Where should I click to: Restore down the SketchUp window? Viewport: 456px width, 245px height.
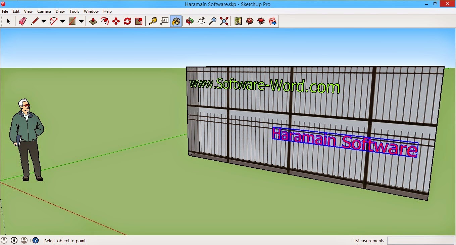coord(435,4)
